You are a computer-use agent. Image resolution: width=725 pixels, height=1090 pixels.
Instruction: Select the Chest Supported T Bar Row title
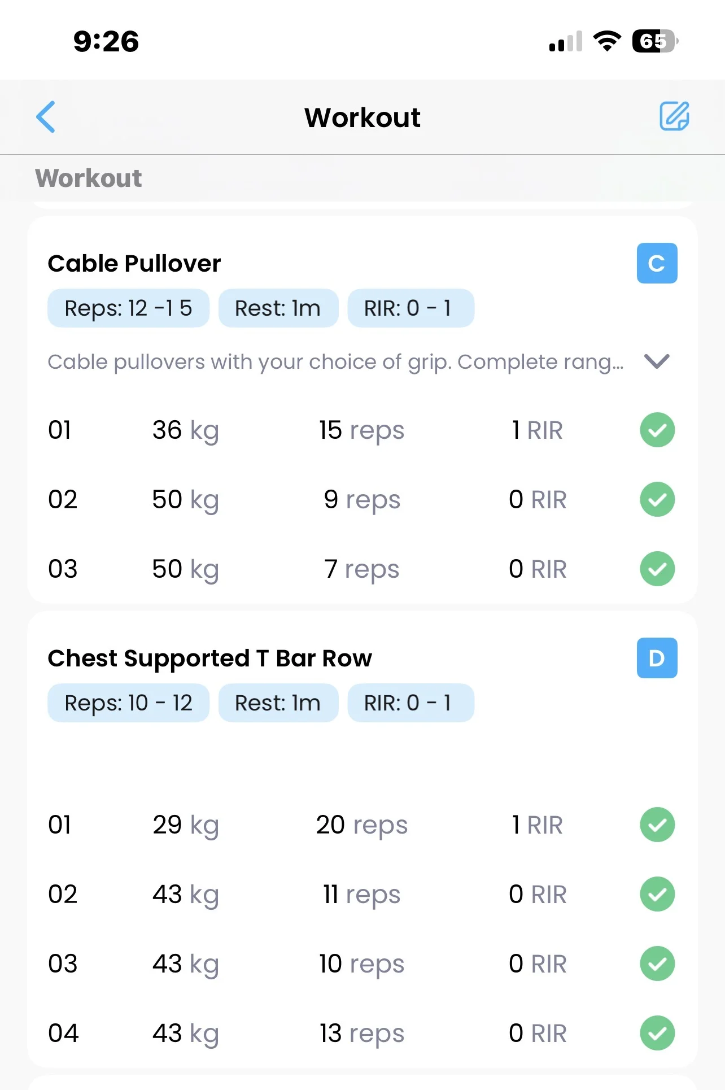click(x=209, y=659)
